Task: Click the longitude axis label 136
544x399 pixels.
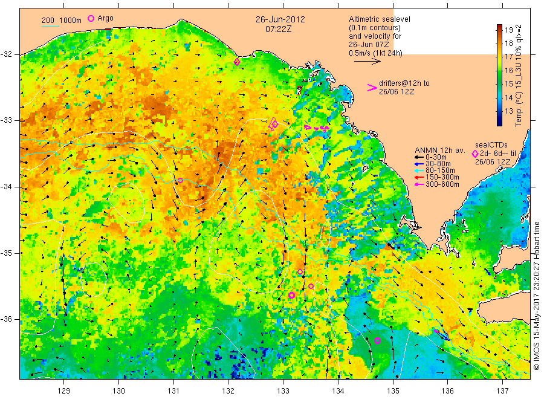Action: point(447,391)
